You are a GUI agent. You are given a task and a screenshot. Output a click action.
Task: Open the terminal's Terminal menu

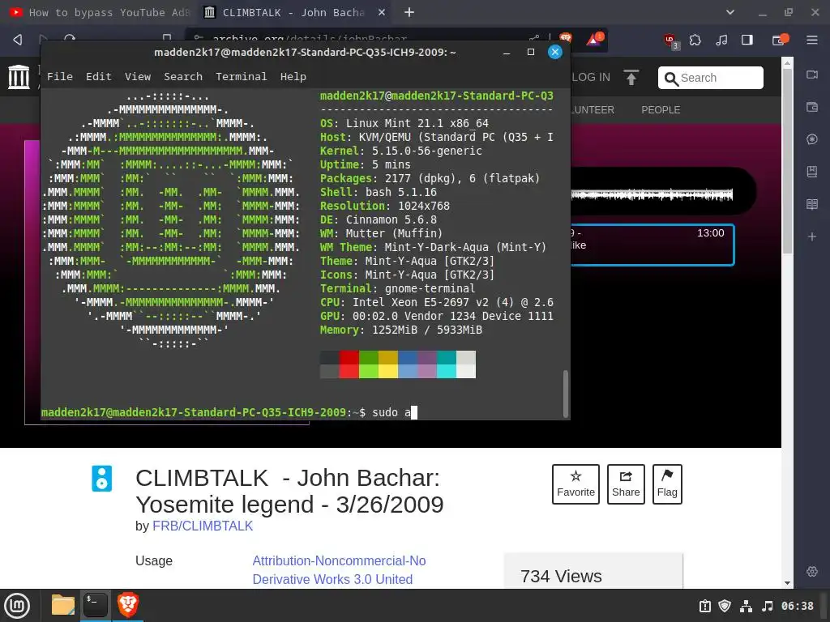tap(241, 77)
